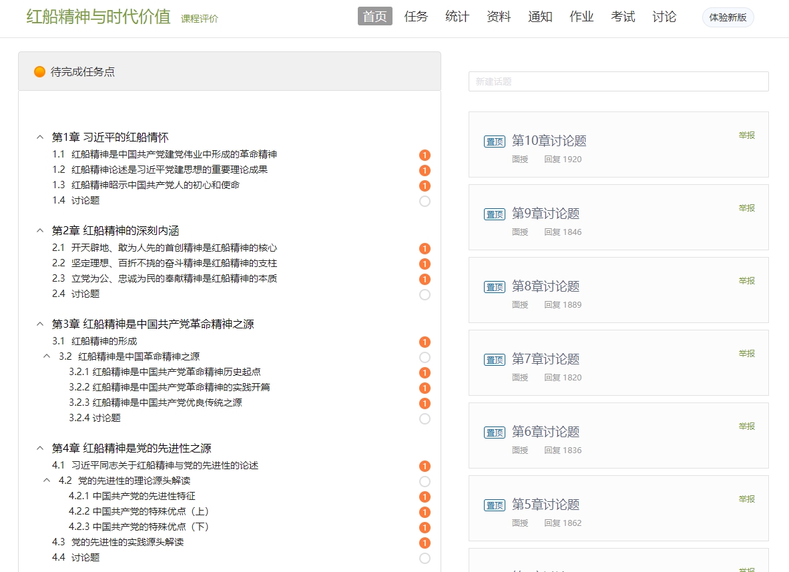Viewport: 789px width, 572px height.
Task: Switch to the 考试 tab
Action: tap(623, 17)
